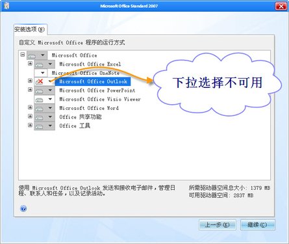289x244 pixels.
Task: Click the drive icon beside Office 工具
Action: pos(40,126)
